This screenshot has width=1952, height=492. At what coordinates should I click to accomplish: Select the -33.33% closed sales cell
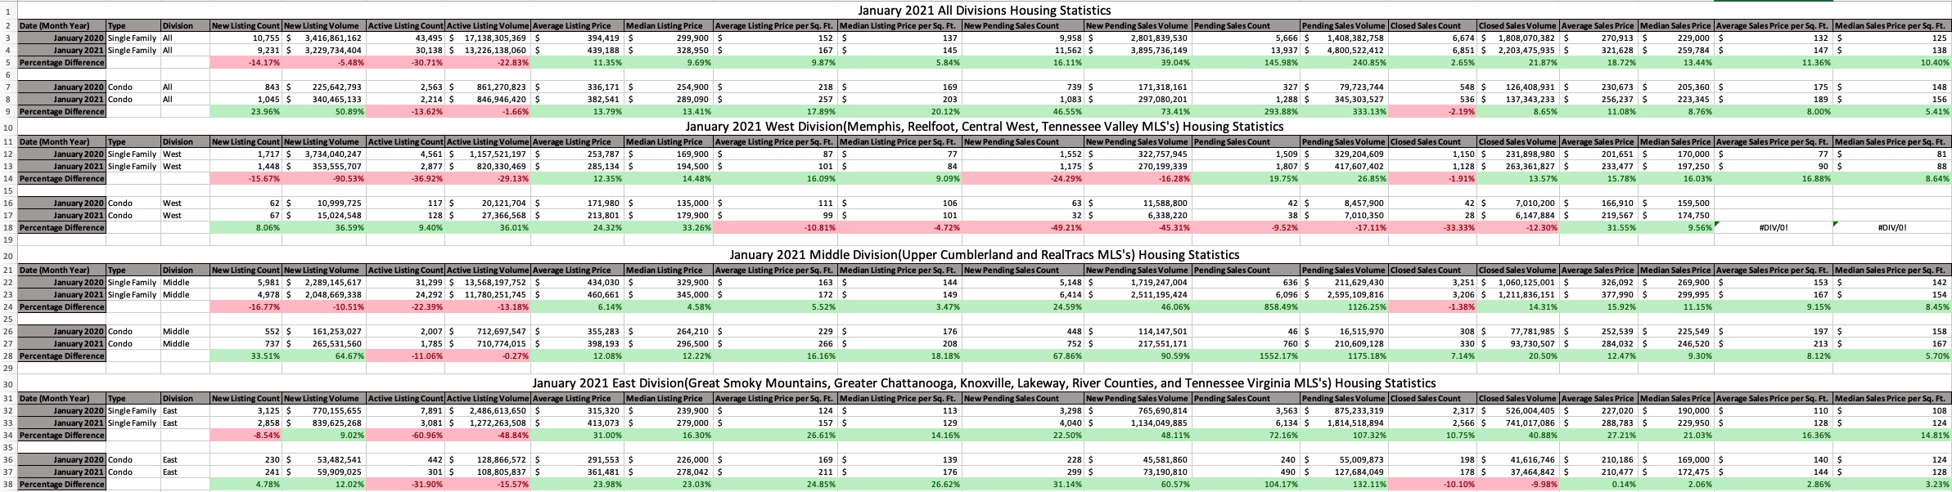pos(1433,228)
